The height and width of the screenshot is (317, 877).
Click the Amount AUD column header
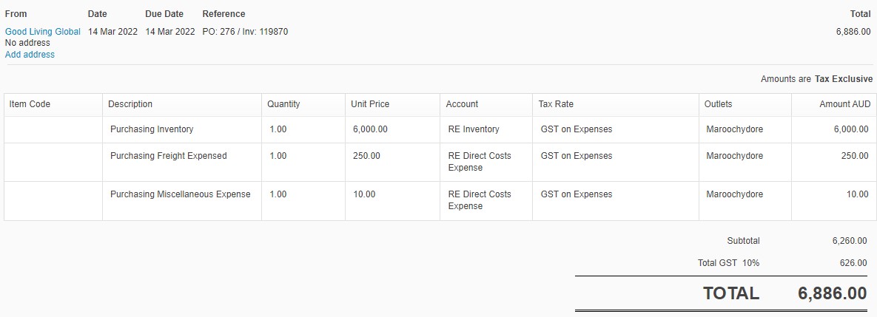[844, 104]
